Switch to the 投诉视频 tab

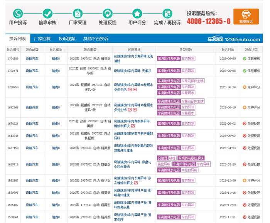pyautogui.click(x=67, y=39)
